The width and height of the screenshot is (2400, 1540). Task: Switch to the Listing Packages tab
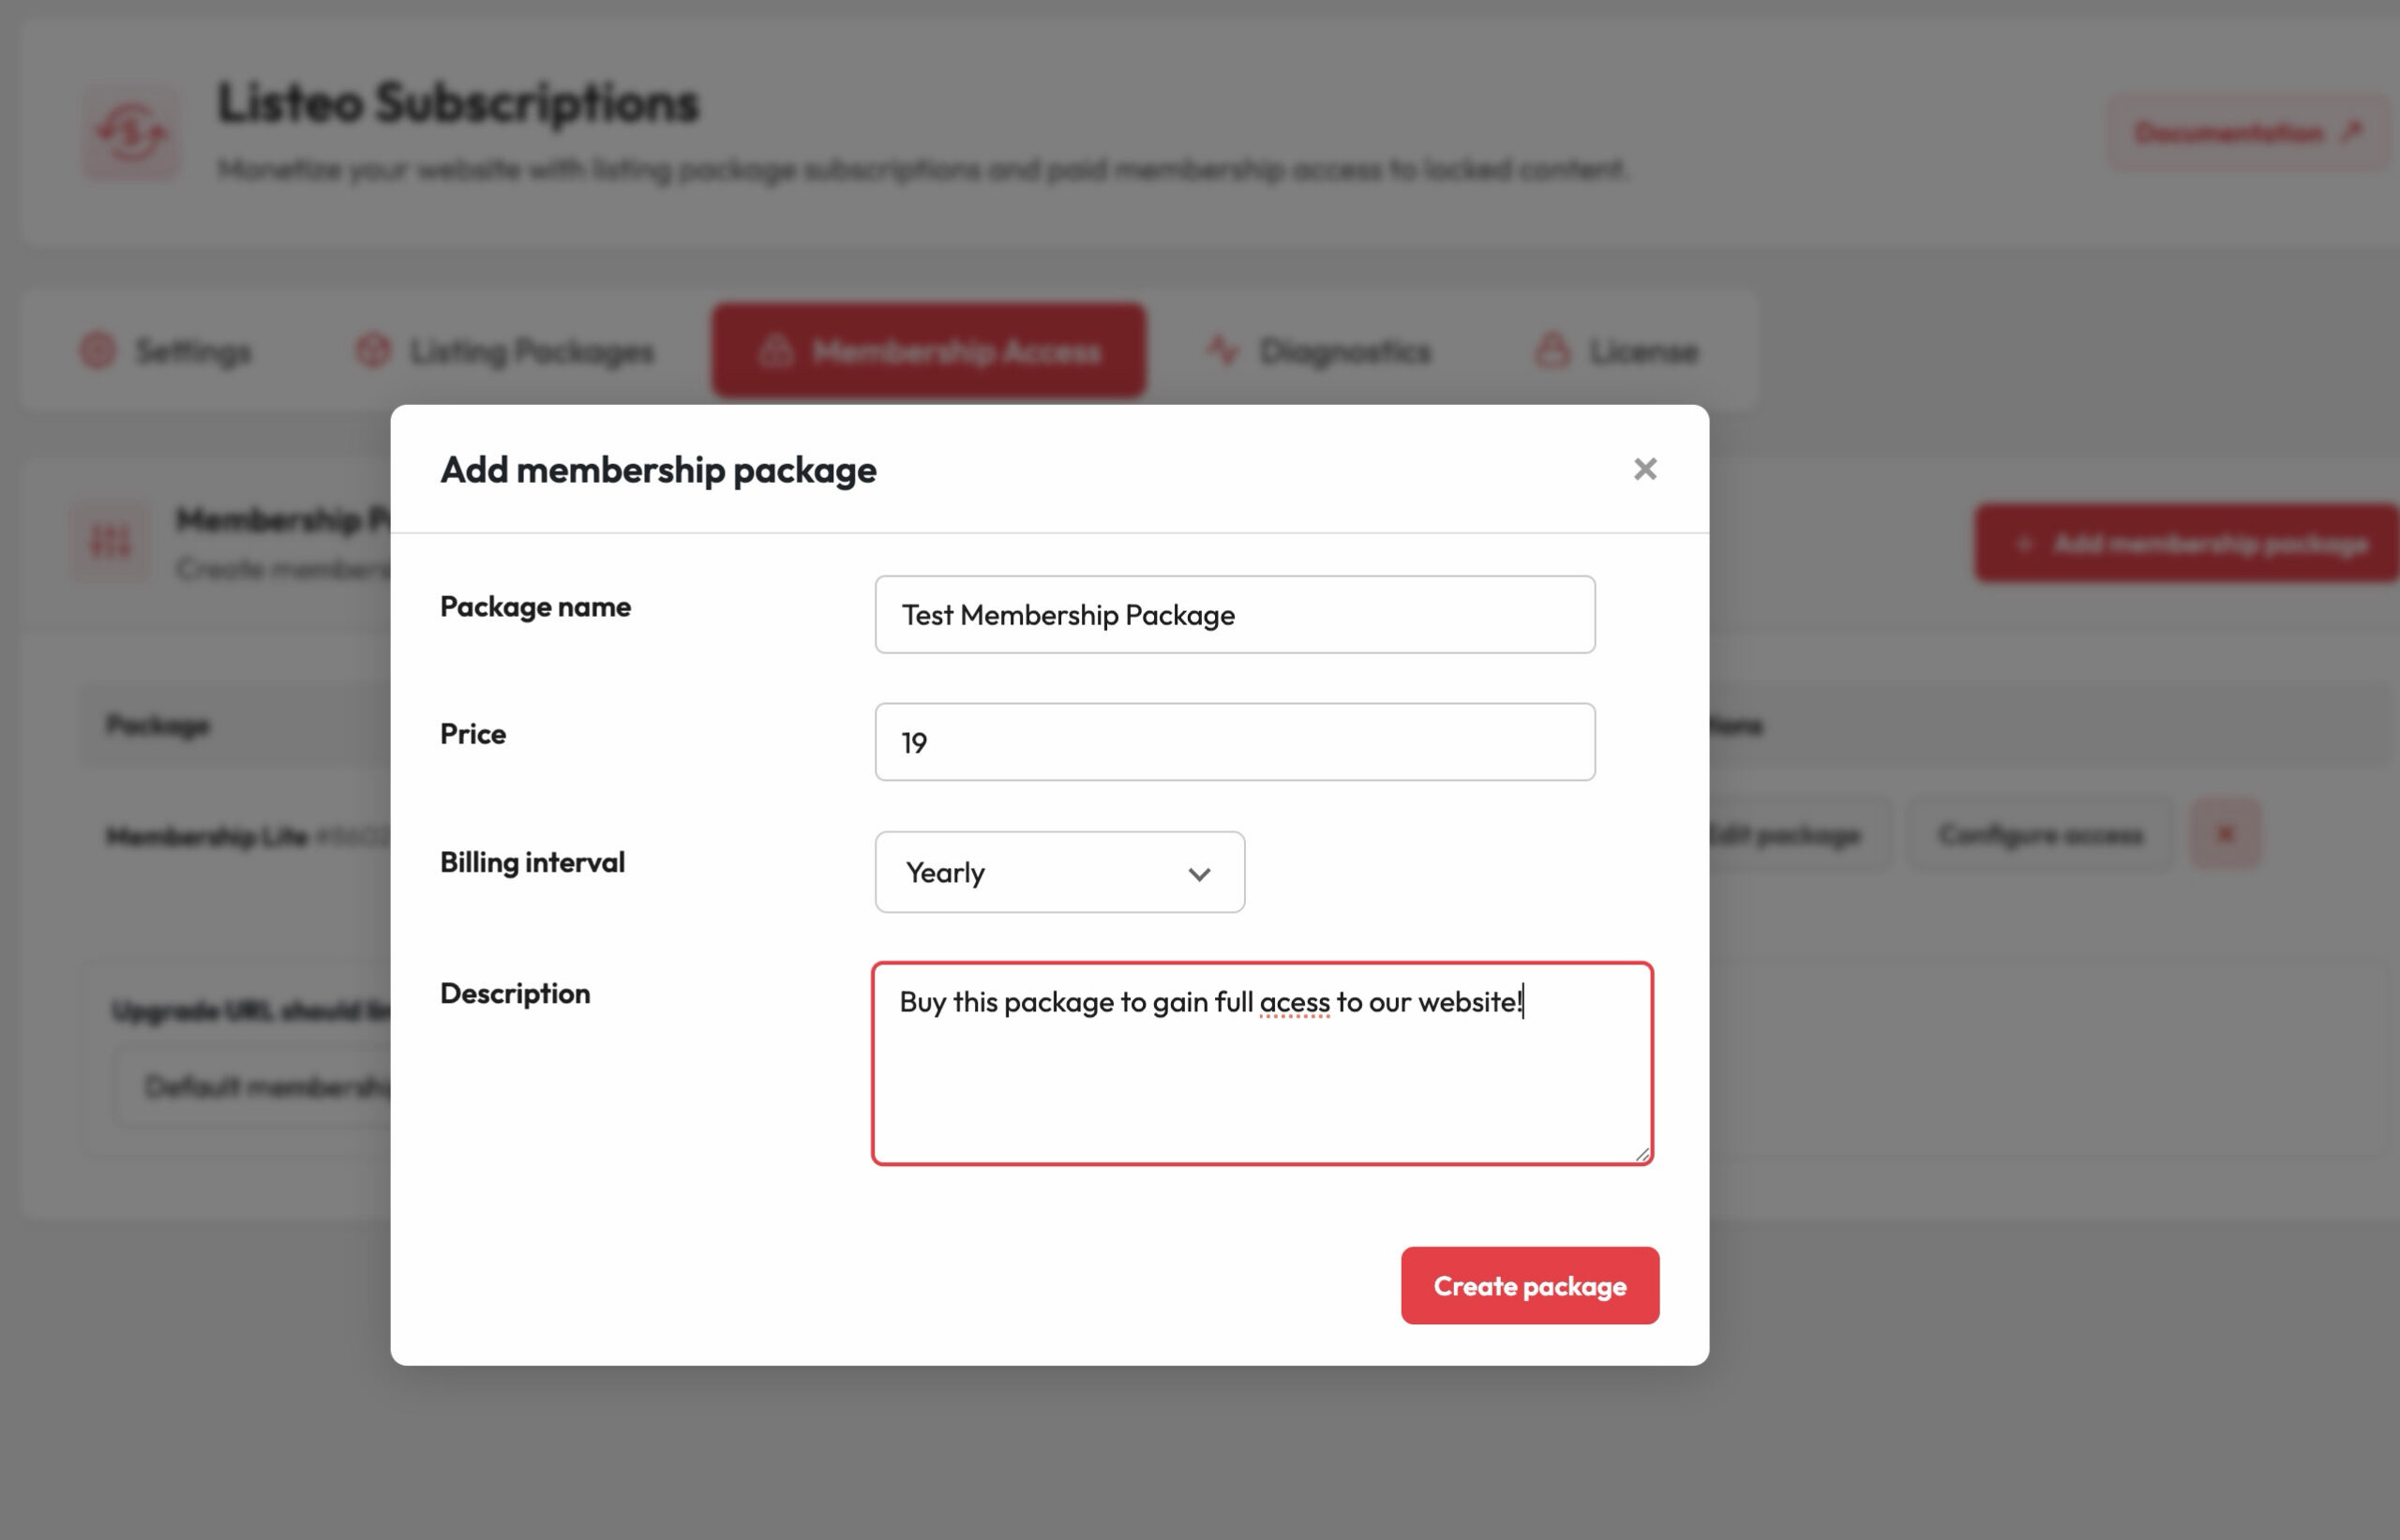[x=506, y=351]
